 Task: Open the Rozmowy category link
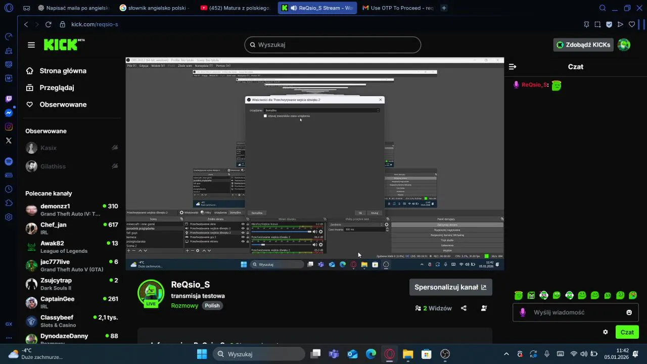point(184,306)
